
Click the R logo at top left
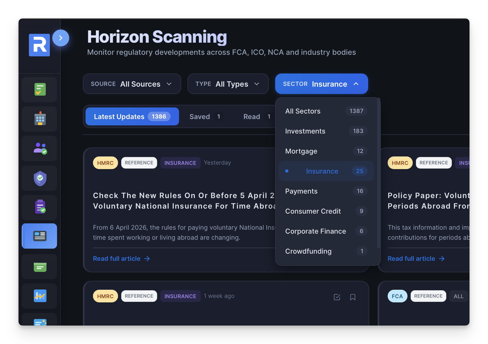[39, 45]
